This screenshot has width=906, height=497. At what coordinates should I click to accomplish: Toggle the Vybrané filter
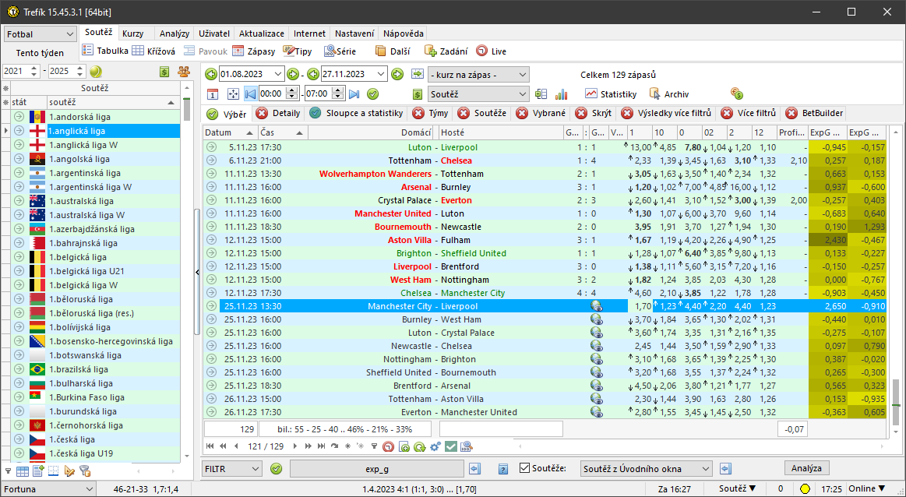point(541,113)
